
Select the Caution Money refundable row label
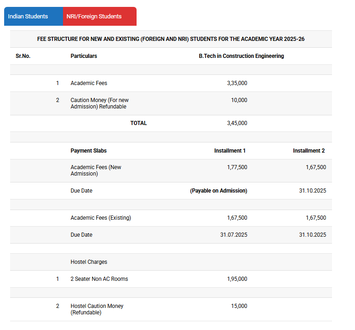(99, 103)
